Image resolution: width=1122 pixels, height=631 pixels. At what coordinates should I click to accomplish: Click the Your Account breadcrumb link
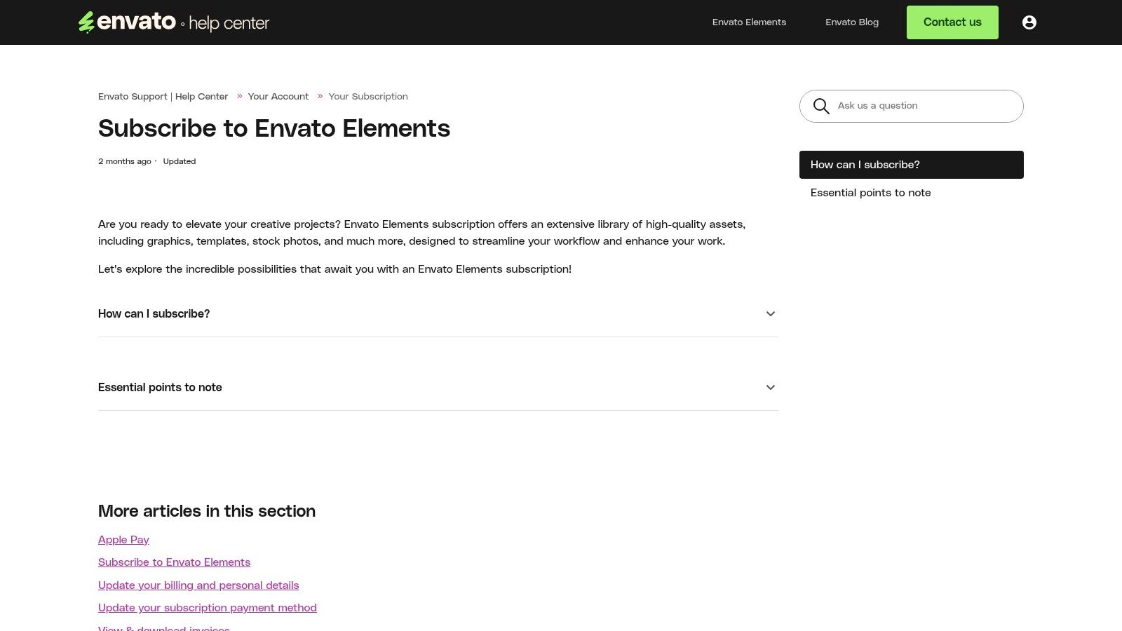pos(278,96)
